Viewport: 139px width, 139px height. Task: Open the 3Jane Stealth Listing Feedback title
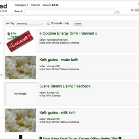[65, 86]
